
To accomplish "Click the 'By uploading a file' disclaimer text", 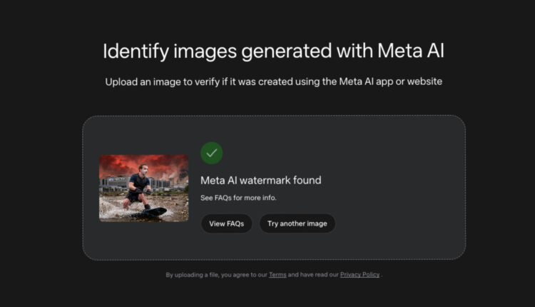I will coord(274,275).
